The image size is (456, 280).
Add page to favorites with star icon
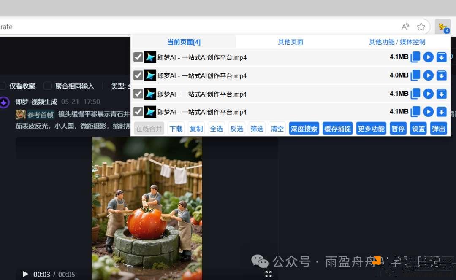point(421,27)
